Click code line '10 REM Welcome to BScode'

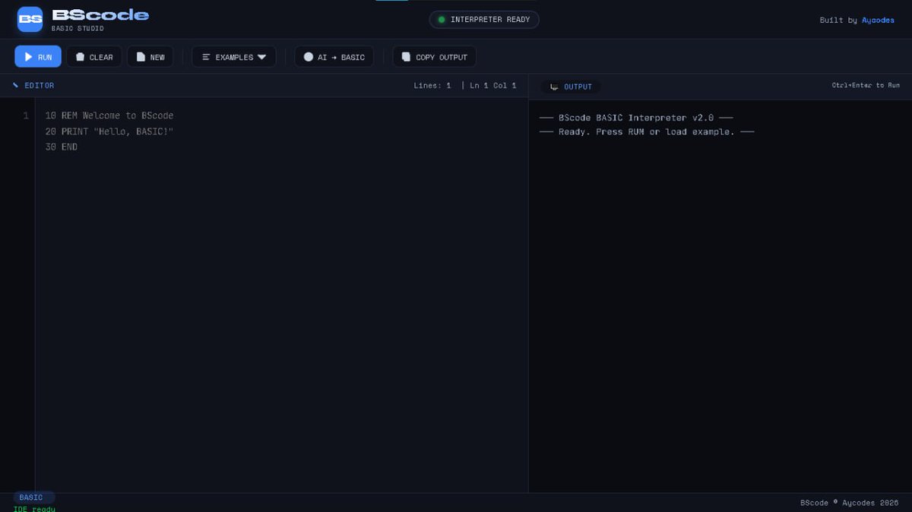[x=109, y=115]
